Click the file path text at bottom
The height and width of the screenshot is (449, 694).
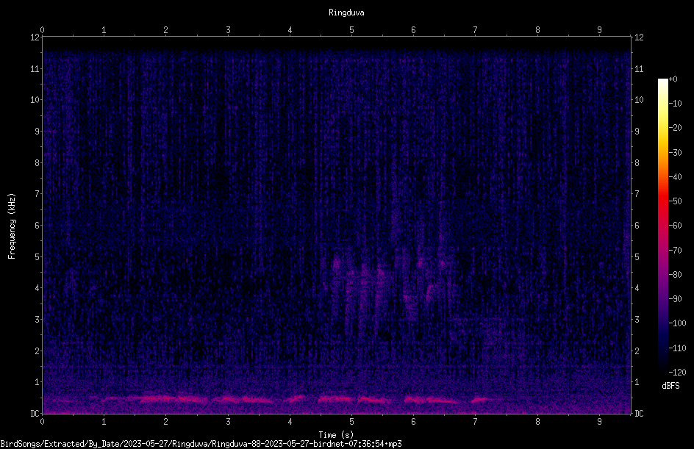click(x=201, y=444)
